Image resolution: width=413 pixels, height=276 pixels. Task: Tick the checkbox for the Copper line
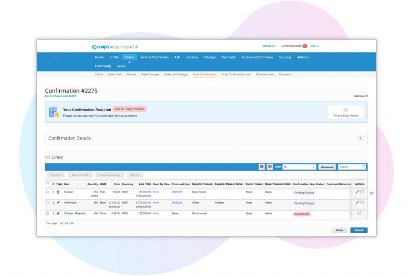coord(48,192)
